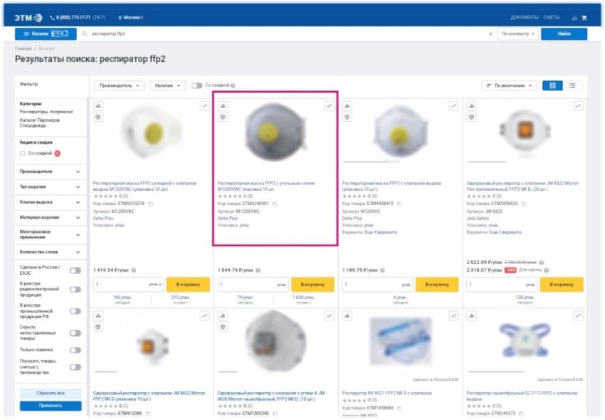The width and height of the screenshot is (605, 420).
Task: Click the arrows icon on JM-9322 card
Action: pyautogui.click(x=578, y=106)
